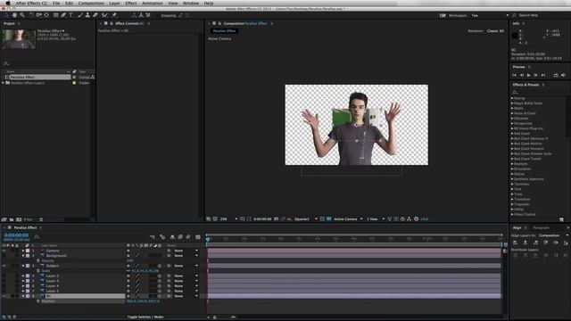This screenshot has width=571, height=321.
Task: Select the Eraser tool
Action: (95, 15)
